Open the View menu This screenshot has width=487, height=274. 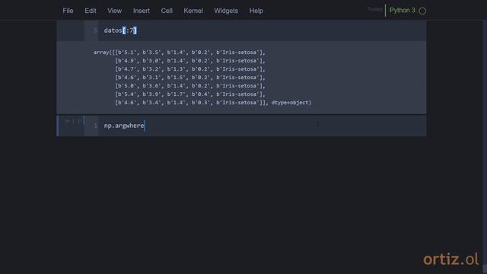pos(115,11)
